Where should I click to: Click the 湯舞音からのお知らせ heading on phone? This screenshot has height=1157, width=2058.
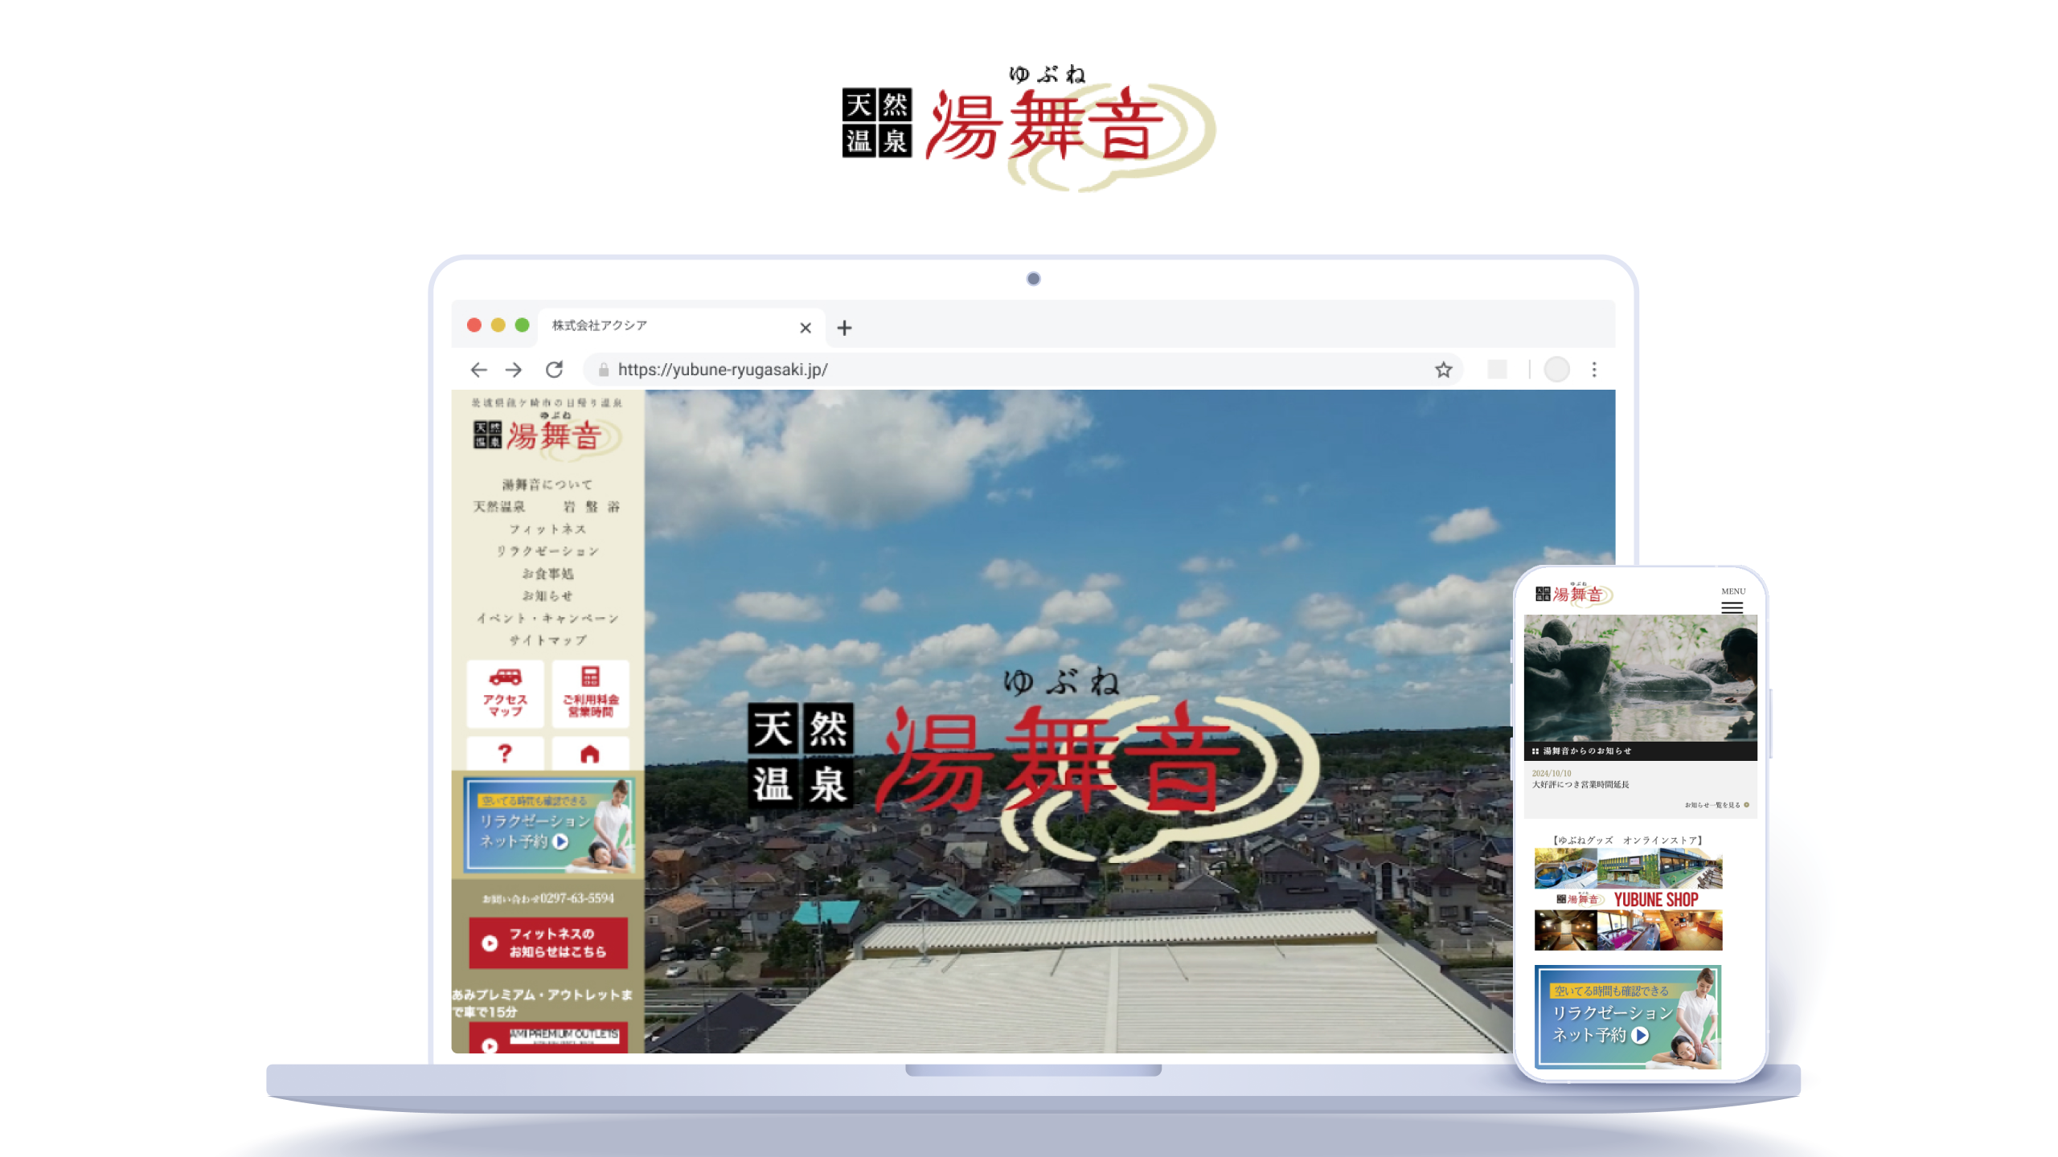[x=1587, y=751]
